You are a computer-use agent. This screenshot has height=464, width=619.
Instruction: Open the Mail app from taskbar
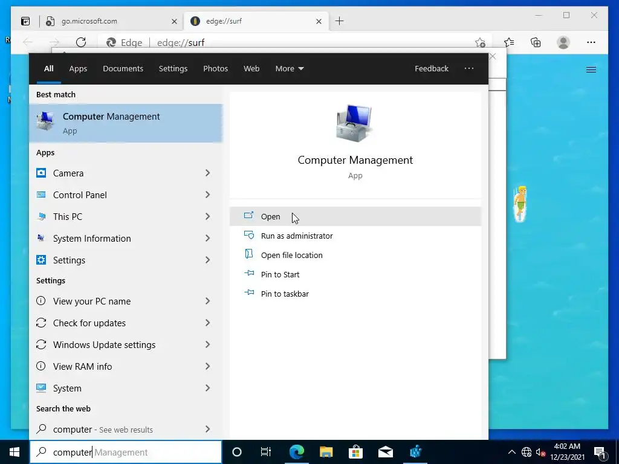[385, 452]
